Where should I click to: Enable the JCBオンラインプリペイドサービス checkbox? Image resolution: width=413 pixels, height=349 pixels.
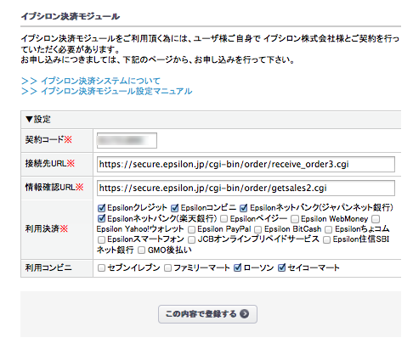[191, 239]
